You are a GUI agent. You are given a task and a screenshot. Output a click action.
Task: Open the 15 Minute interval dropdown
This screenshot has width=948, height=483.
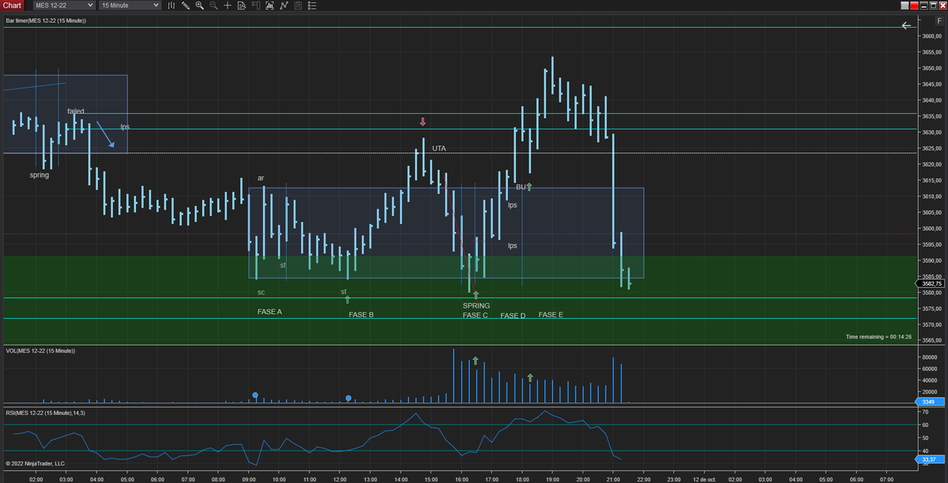130,6
